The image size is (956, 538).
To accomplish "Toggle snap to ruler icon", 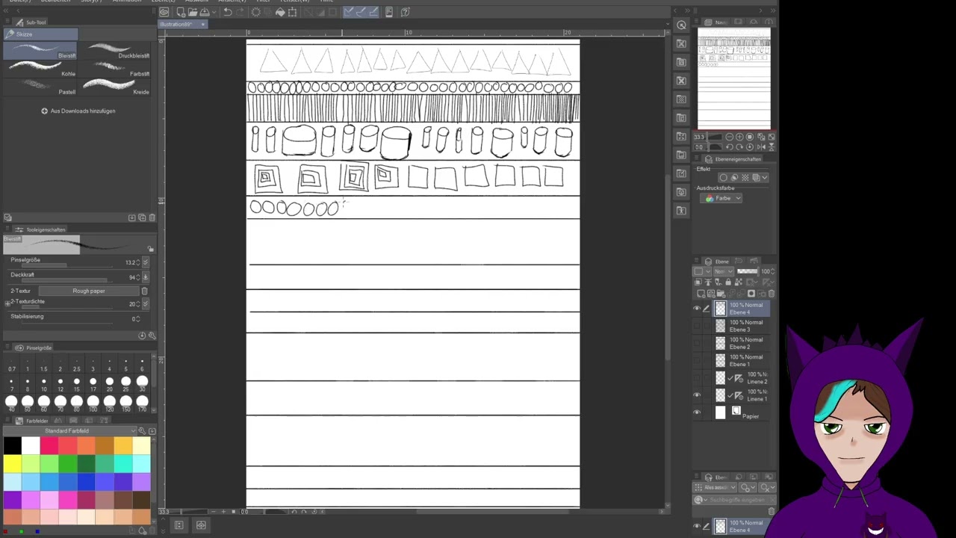I will tap(350, 12).
